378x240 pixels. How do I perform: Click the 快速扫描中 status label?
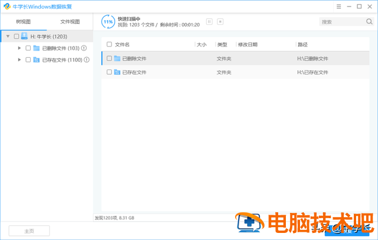pyautogui.click(x=129, y=19)
